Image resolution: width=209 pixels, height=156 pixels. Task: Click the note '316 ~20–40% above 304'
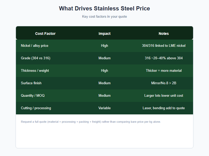(164, 58)
